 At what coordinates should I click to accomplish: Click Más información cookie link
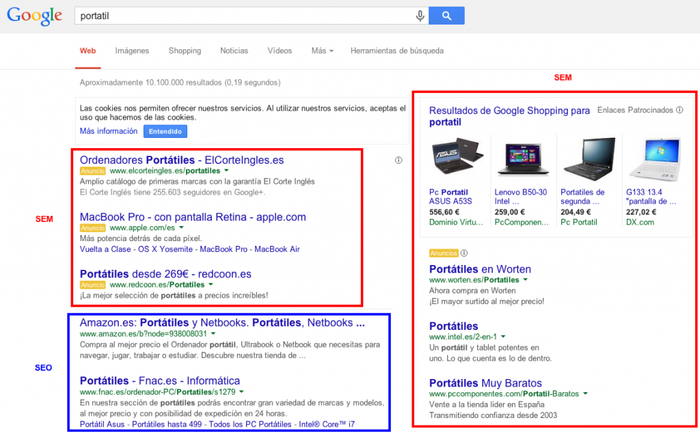109,131
